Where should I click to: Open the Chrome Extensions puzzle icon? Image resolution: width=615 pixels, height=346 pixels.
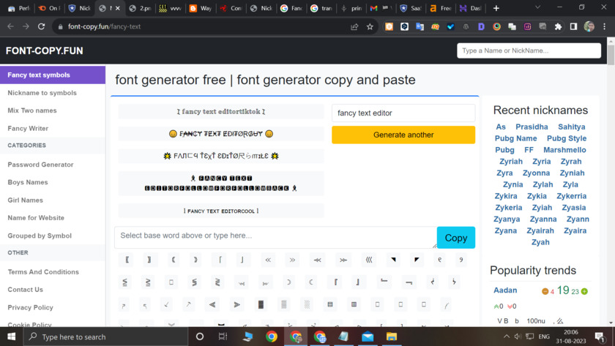(x=558, y=26)
